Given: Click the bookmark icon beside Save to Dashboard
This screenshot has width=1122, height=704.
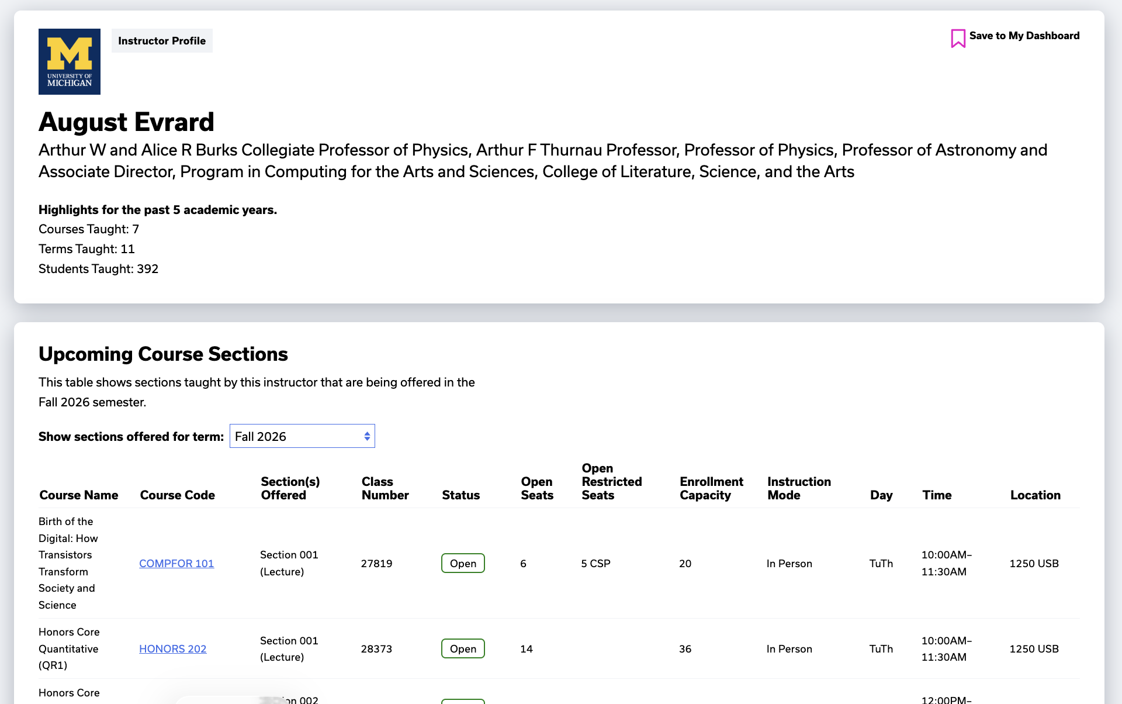Looking at the screenshot, I should 958,38.
